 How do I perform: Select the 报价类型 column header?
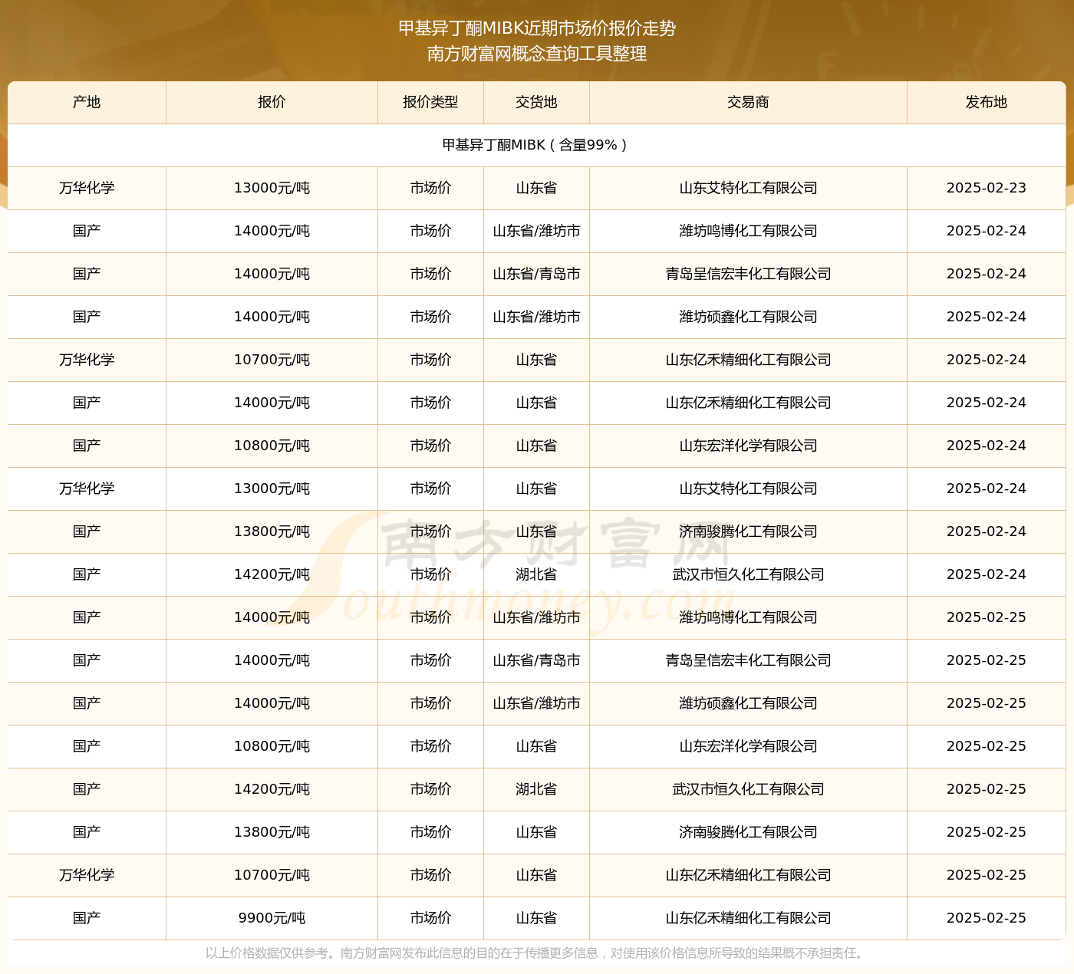click(430, 102)
